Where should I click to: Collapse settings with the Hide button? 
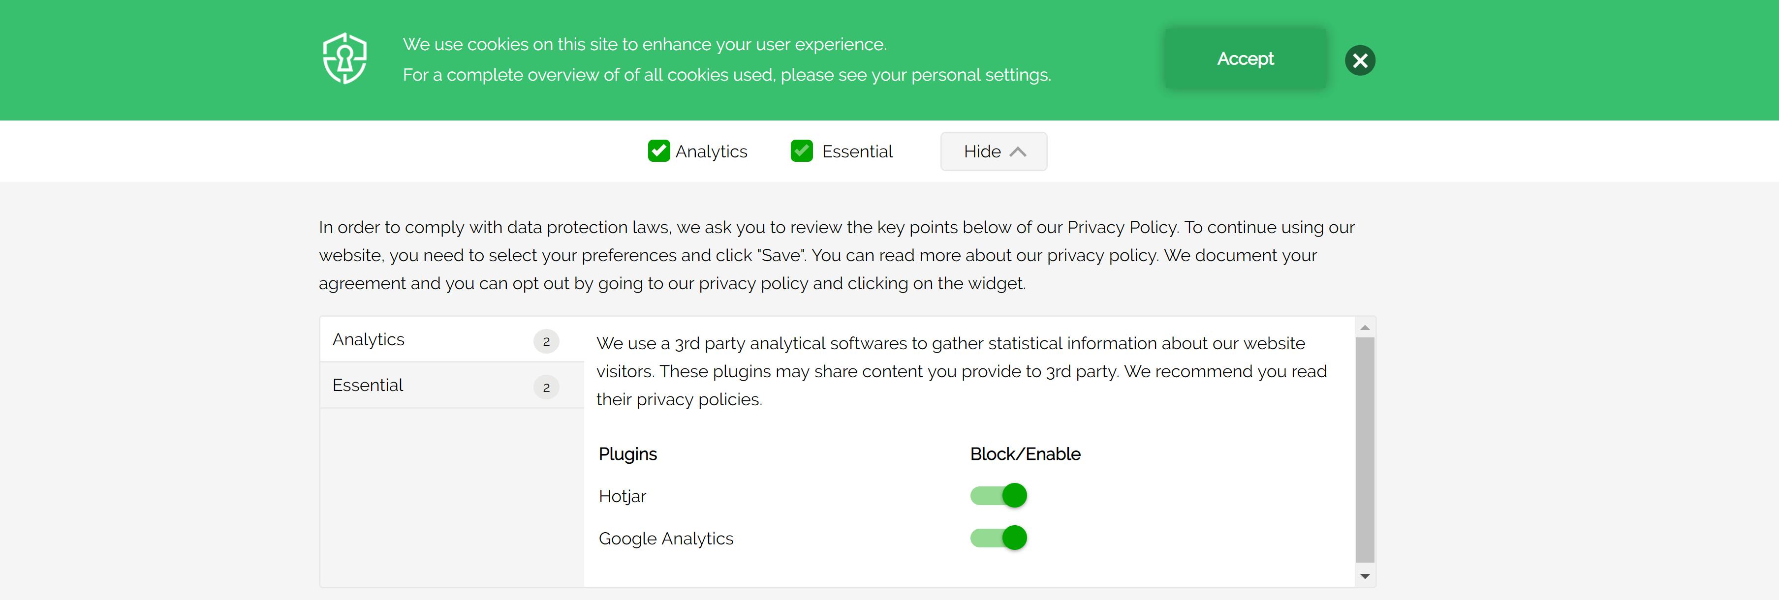[x=993, y=151]
